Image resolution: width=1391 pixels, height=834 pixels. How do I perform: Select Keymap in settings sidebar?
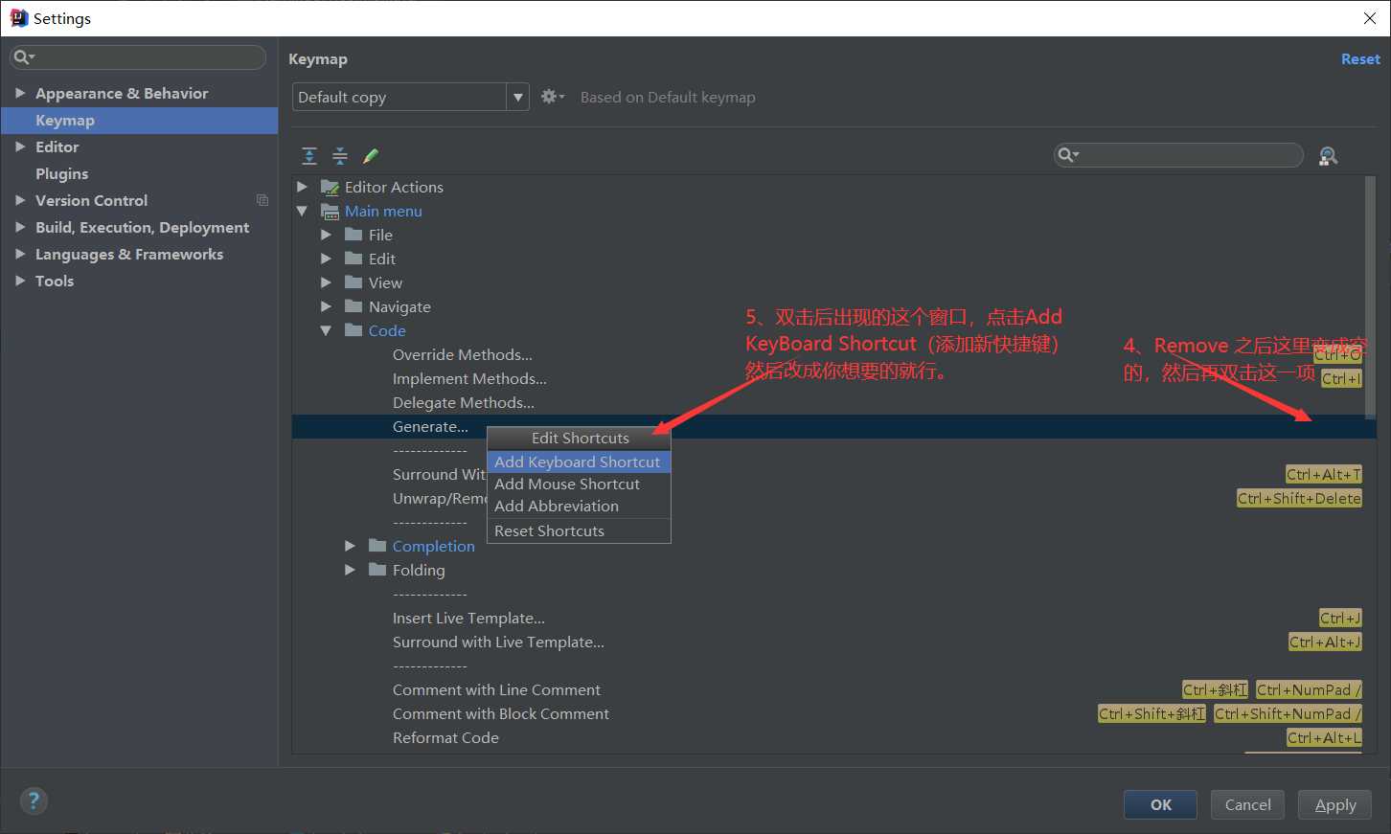pyautogui.click(x=139, y=120)
